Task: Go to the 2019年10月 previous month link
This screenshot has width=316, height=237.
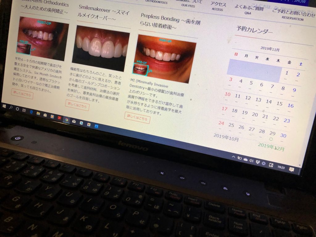Action: point(226,138)
